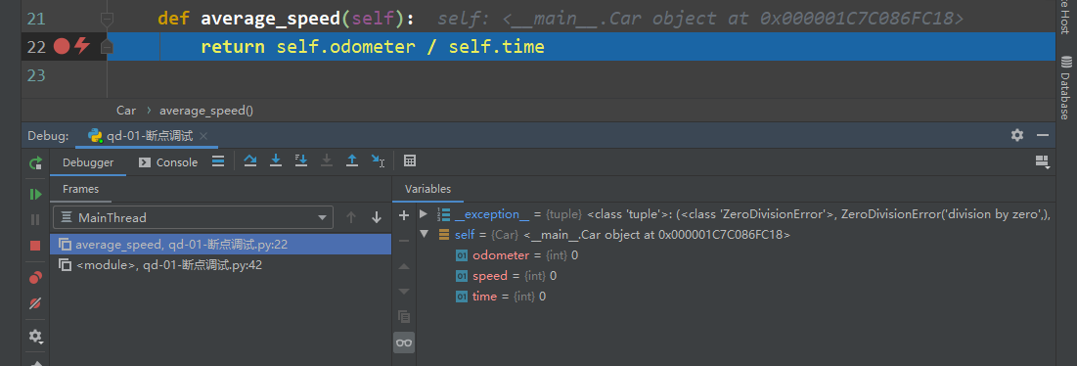Collapse the self variable
Image resolution: width=1077 pixels, height=366 pixels.
coord(424,234)
